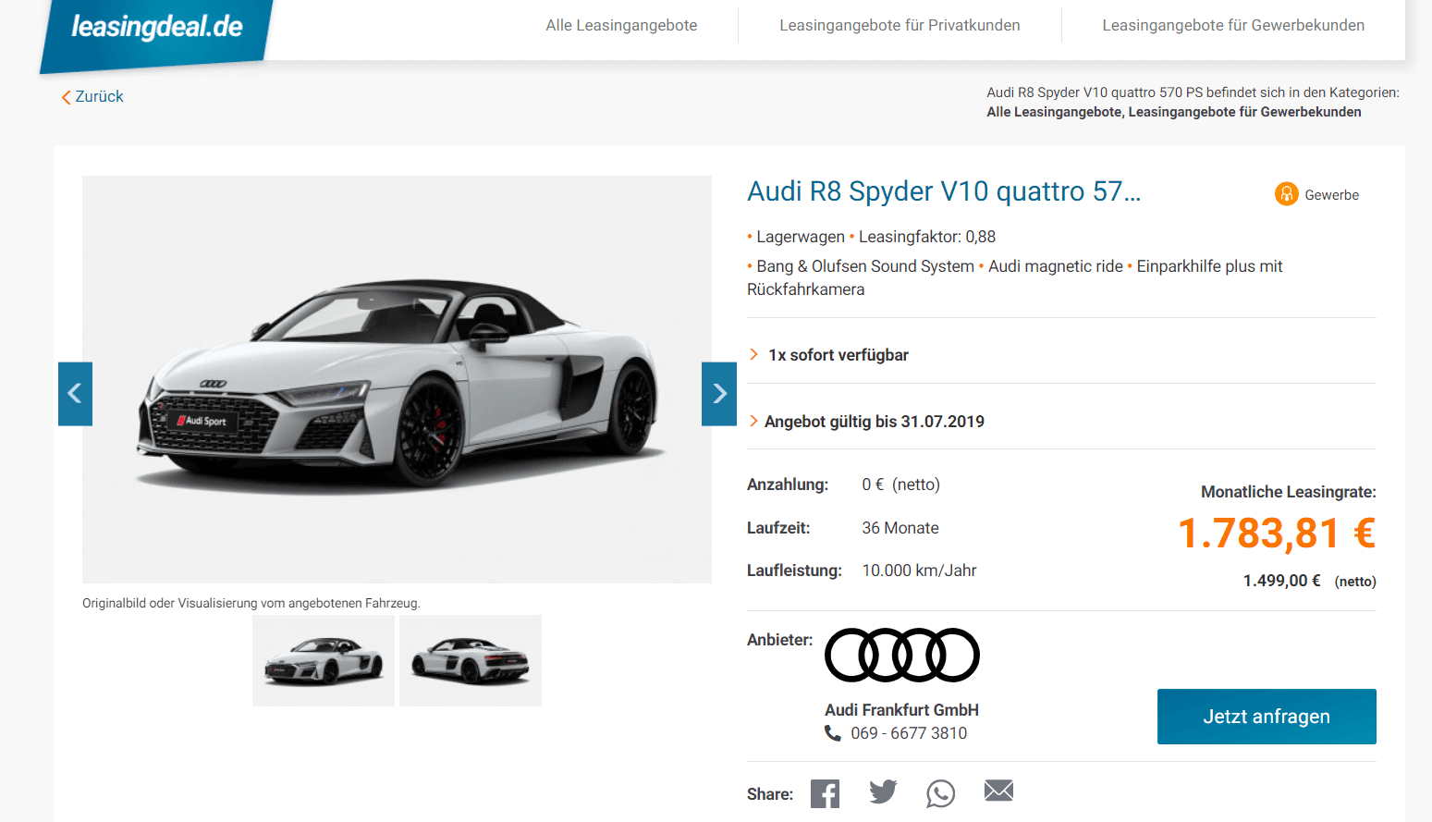Click the orange Gewerbe badge icon

pos(1287,193)
